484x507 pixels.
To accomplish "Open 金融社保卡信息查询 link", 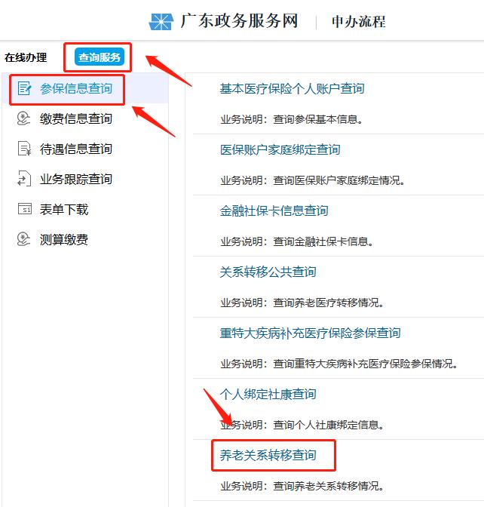I will (274, 210).
